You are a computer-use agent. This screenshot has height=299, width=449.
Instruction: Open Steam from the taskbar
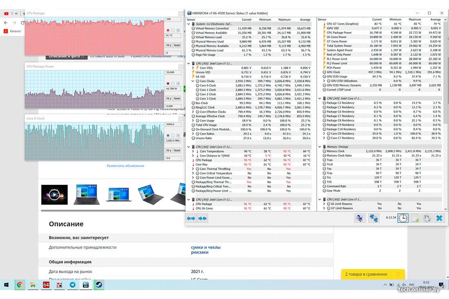(x=99, y=285)
